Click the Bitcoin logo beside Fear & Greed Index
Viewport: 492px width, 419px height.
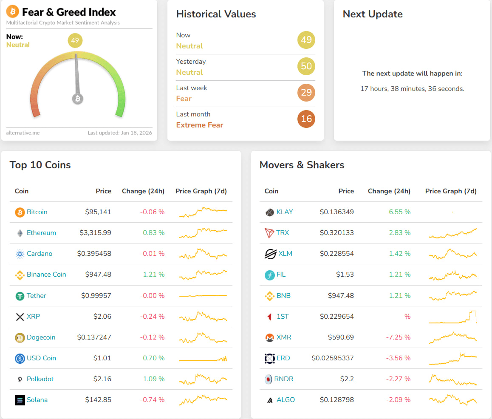13,11
